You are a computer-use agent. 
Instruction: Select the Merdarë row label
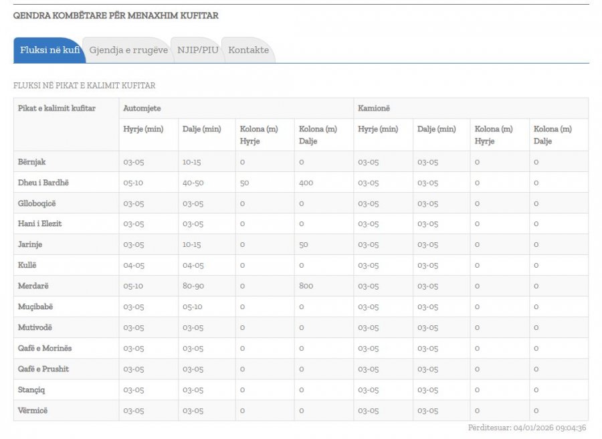pyautogui.click(x=33, y=286)
